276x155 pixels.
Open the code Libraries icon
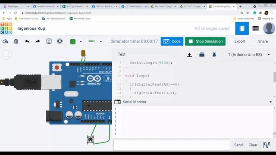[202, 55]
